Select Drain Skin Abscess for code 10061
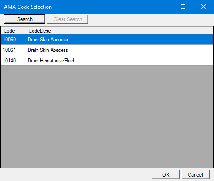The height and width of the screenshot is (181, 214). tap(48, 50)
